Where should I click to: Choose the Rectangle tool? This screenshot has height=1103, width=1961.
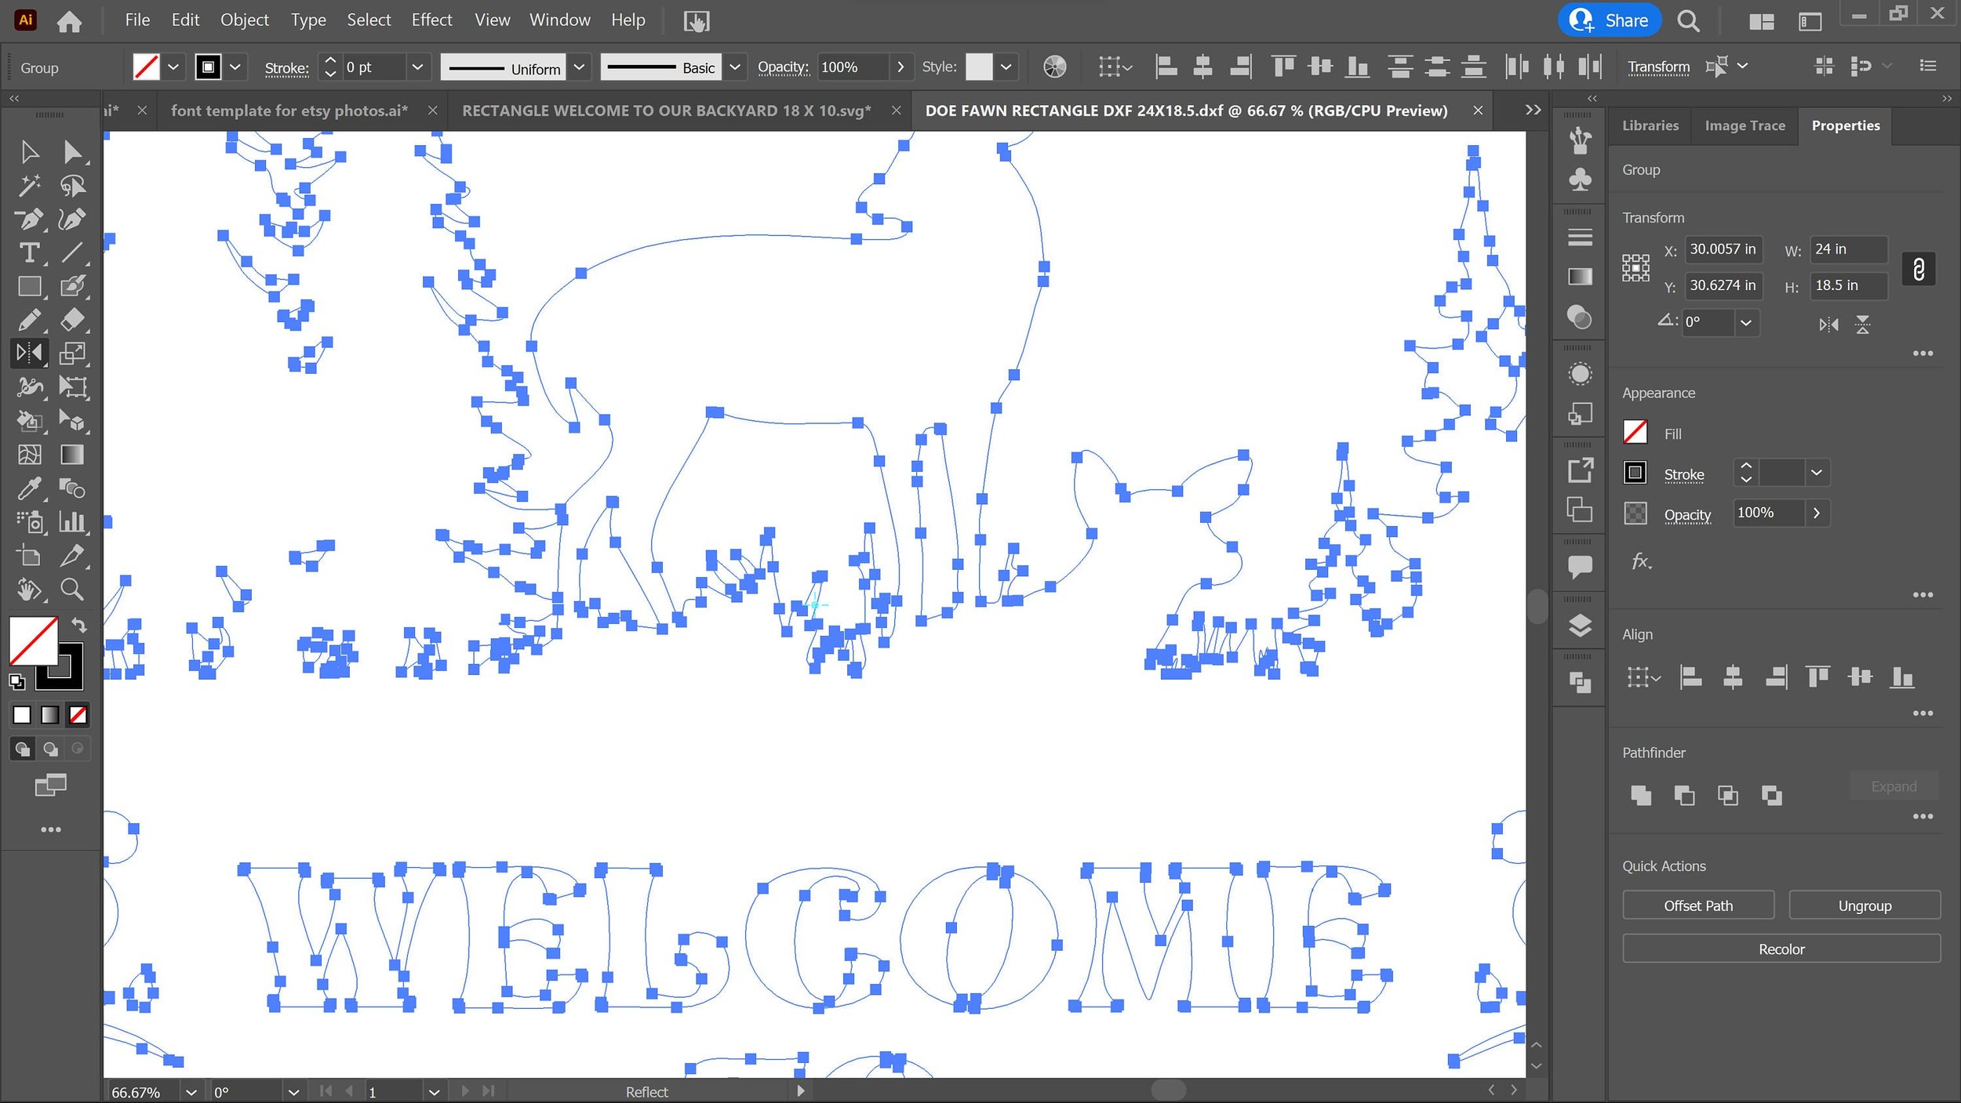[29, 286]
